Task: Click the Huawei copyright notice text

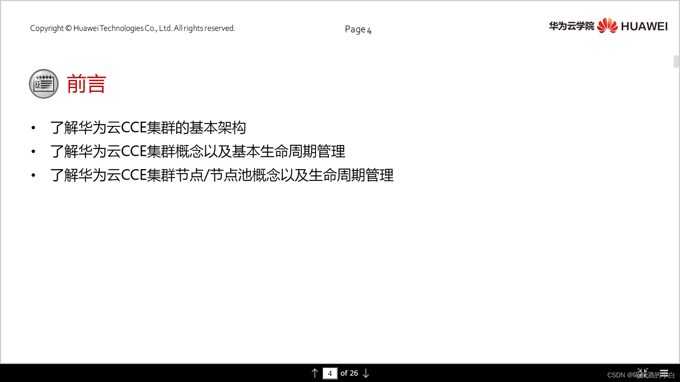Action: click(132, 28)
